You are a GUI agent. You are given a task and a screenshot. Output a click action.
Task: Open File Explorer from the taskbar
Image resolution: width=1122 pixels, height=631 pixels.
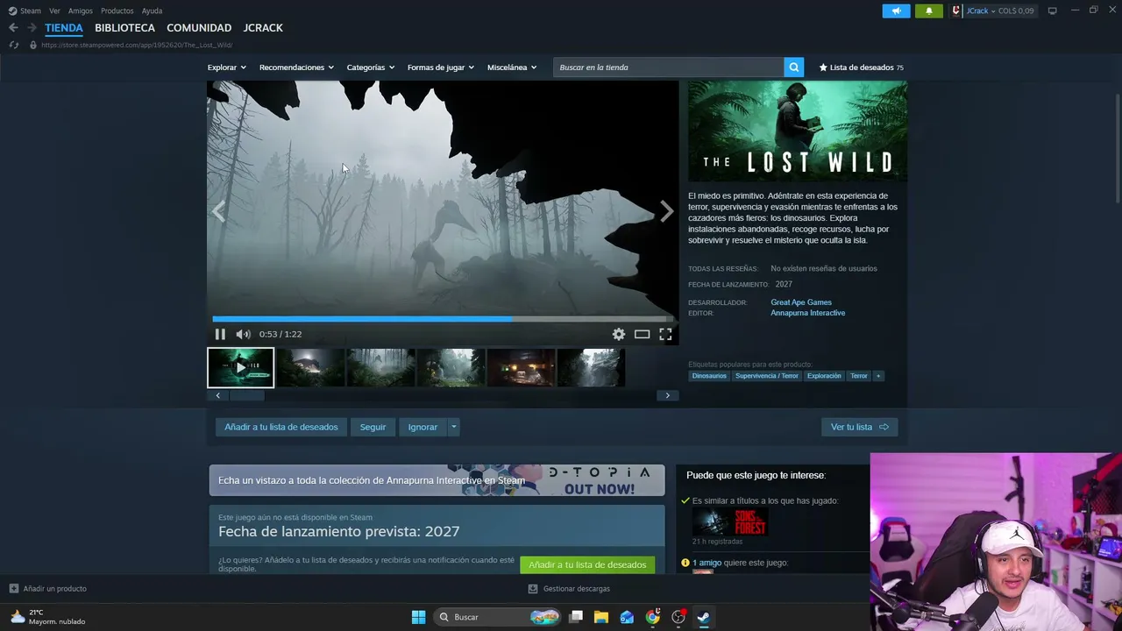point(601,617)
